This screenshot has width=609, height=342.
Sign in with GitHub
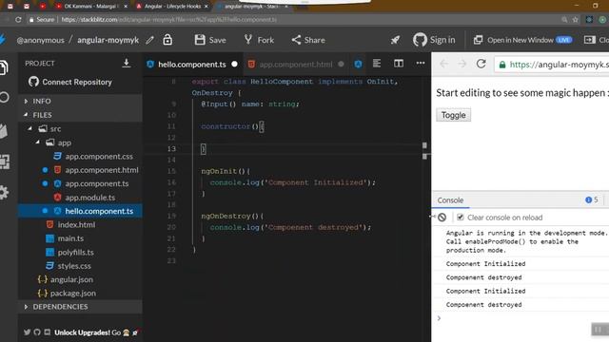coord(434,40)
